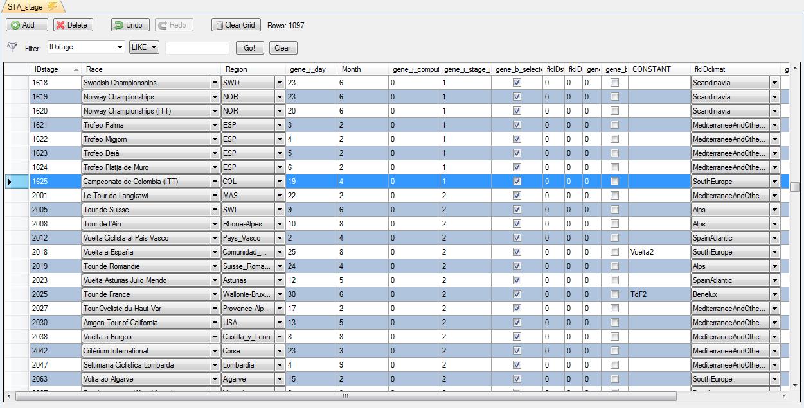This screenshot has height=408, width=804.
Task: Click the sort arrow on IDstage column header
Action: [x=76, y=69]
